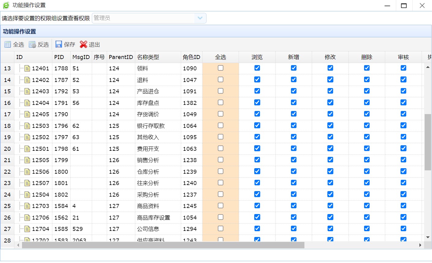
Task: Click the app logo icon in the title bar
Action: tap(6, 6)
